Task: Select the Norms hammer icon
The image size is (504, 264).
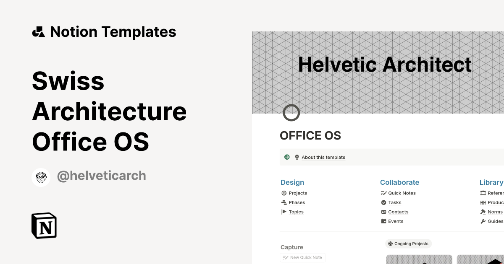Action: point(483,212)
